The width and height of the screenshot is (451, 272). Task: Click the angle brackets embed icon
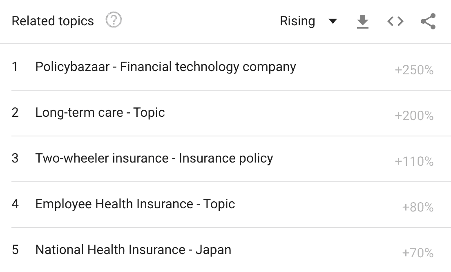(x=395, y=21)
